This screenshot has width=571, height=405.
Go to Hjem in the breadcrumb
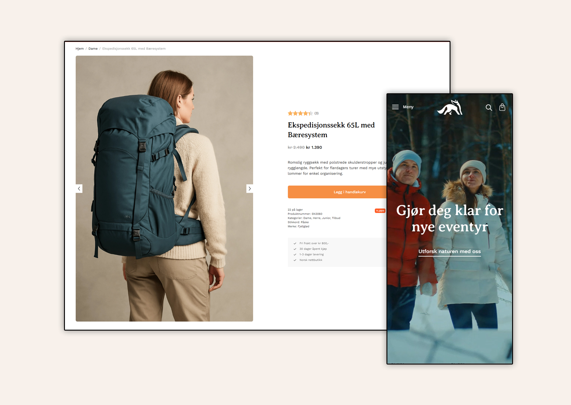click(80, 49)
